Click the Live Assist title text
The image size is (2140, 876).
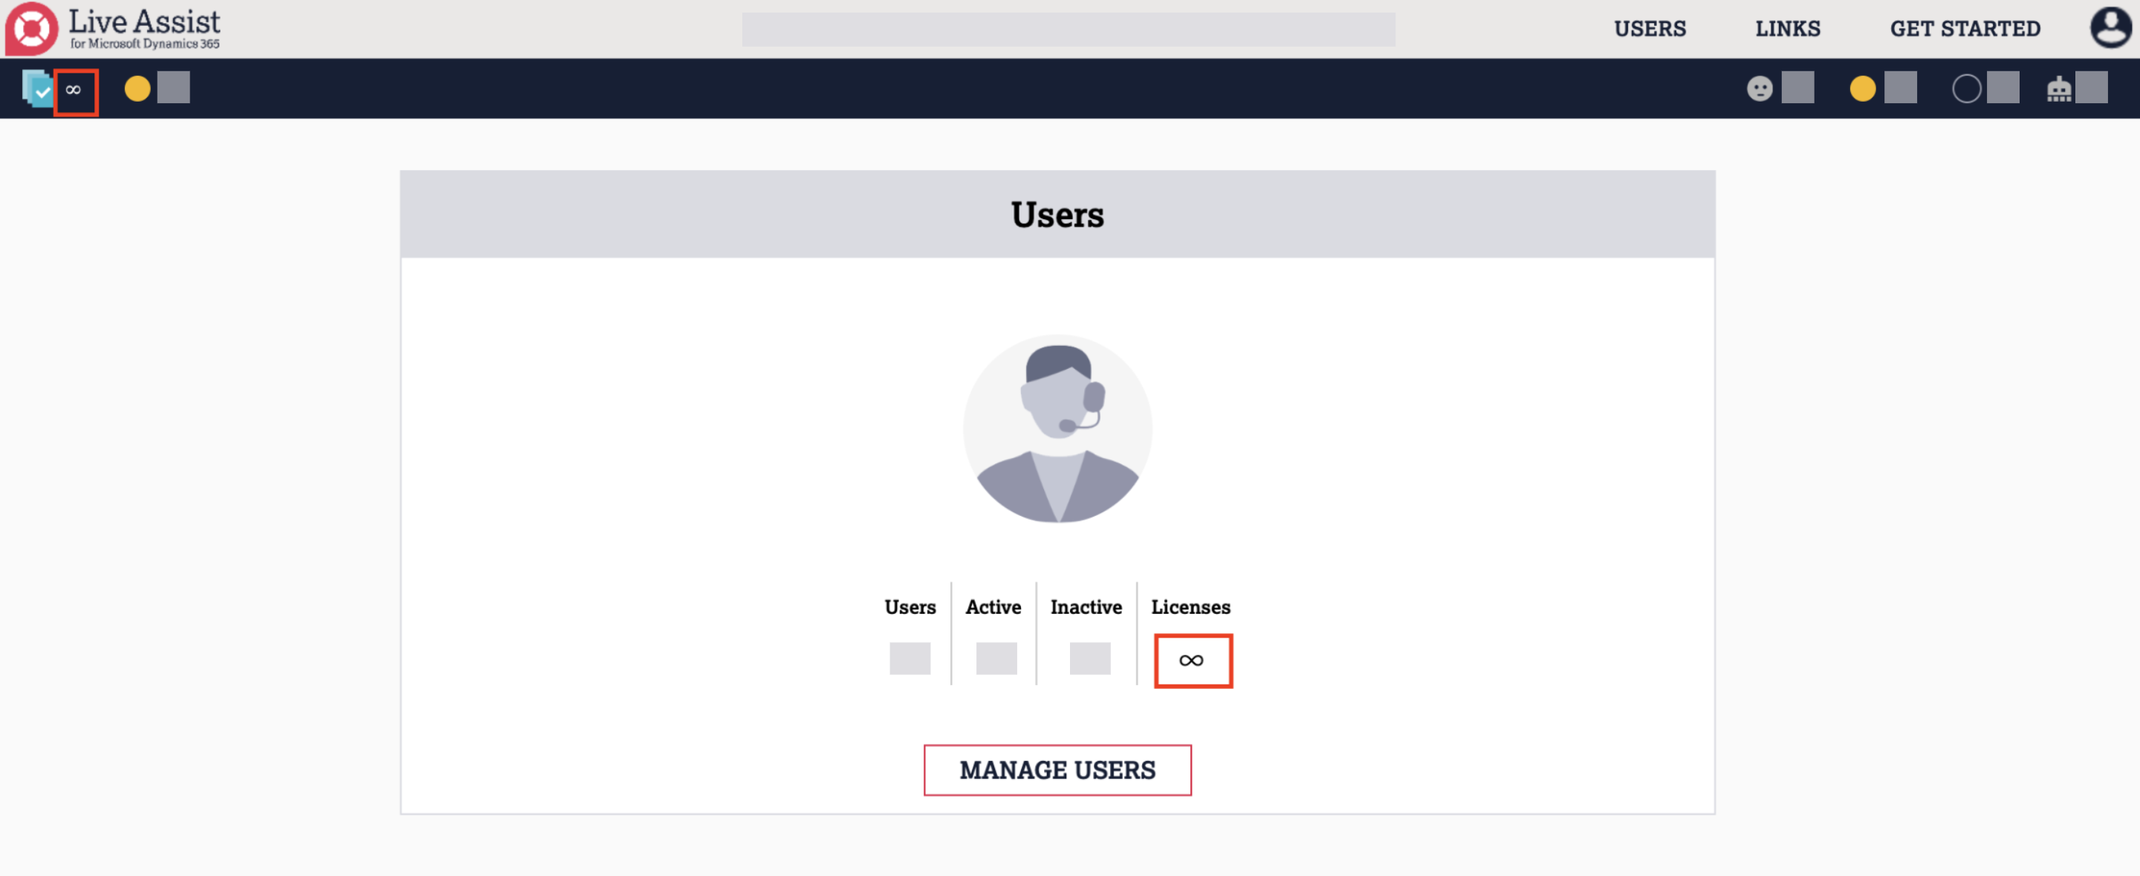(x=145, y=21)
